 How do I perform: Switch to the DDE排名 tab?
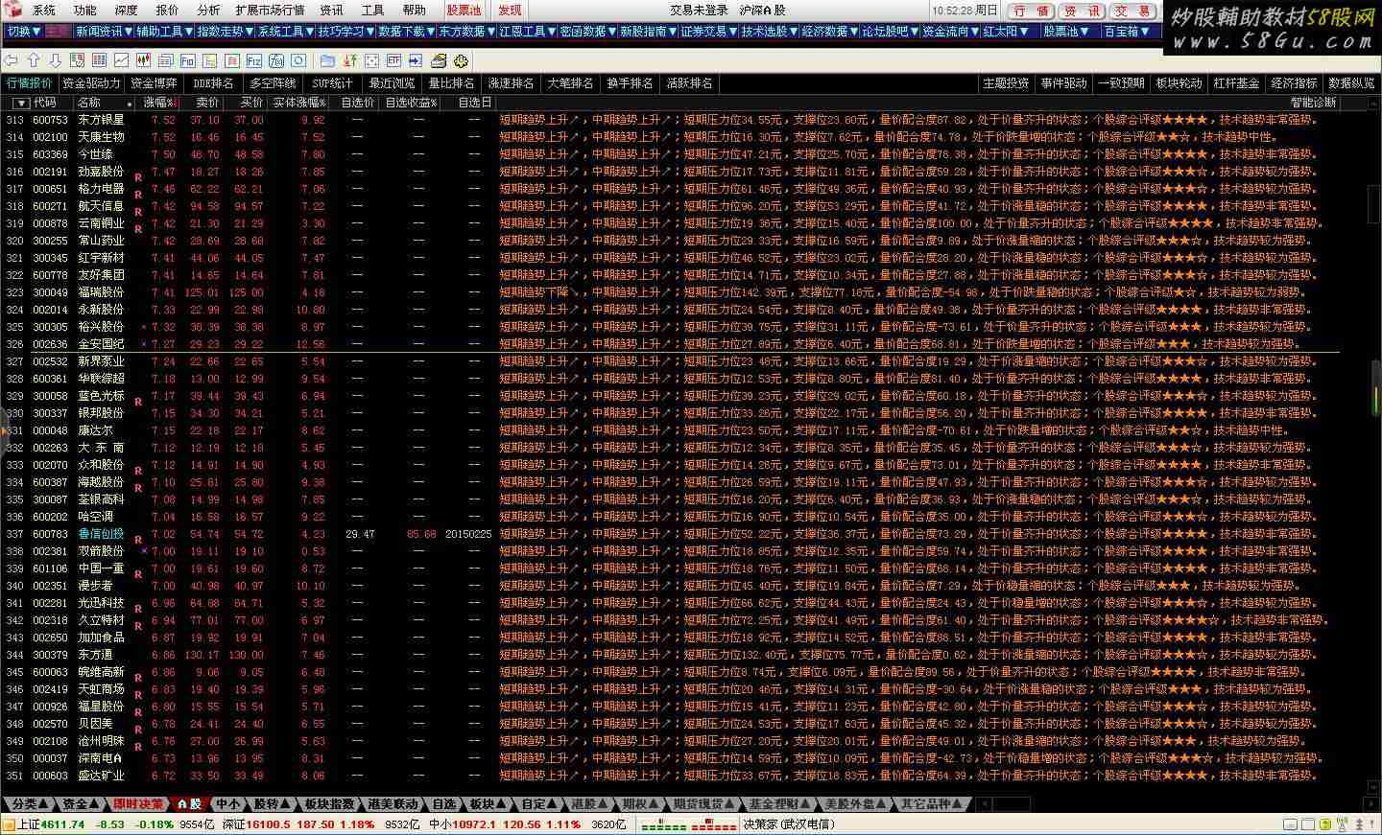coord(213,83)
